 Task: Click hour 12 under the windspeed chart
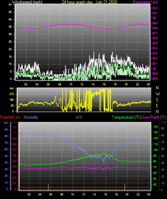82,84
